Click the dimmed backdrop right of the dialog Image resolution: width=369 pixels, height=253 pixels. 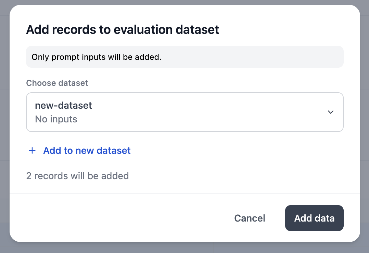pos(365,126)
